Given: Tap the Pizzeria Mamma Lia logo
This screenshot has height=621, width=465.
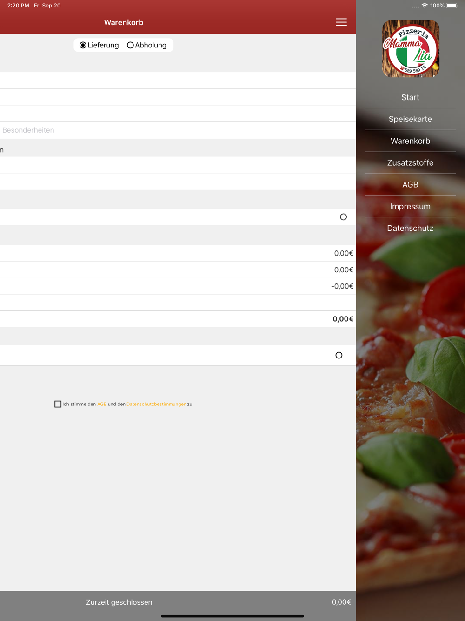Looking at the screenshot, I should point(411,48).
